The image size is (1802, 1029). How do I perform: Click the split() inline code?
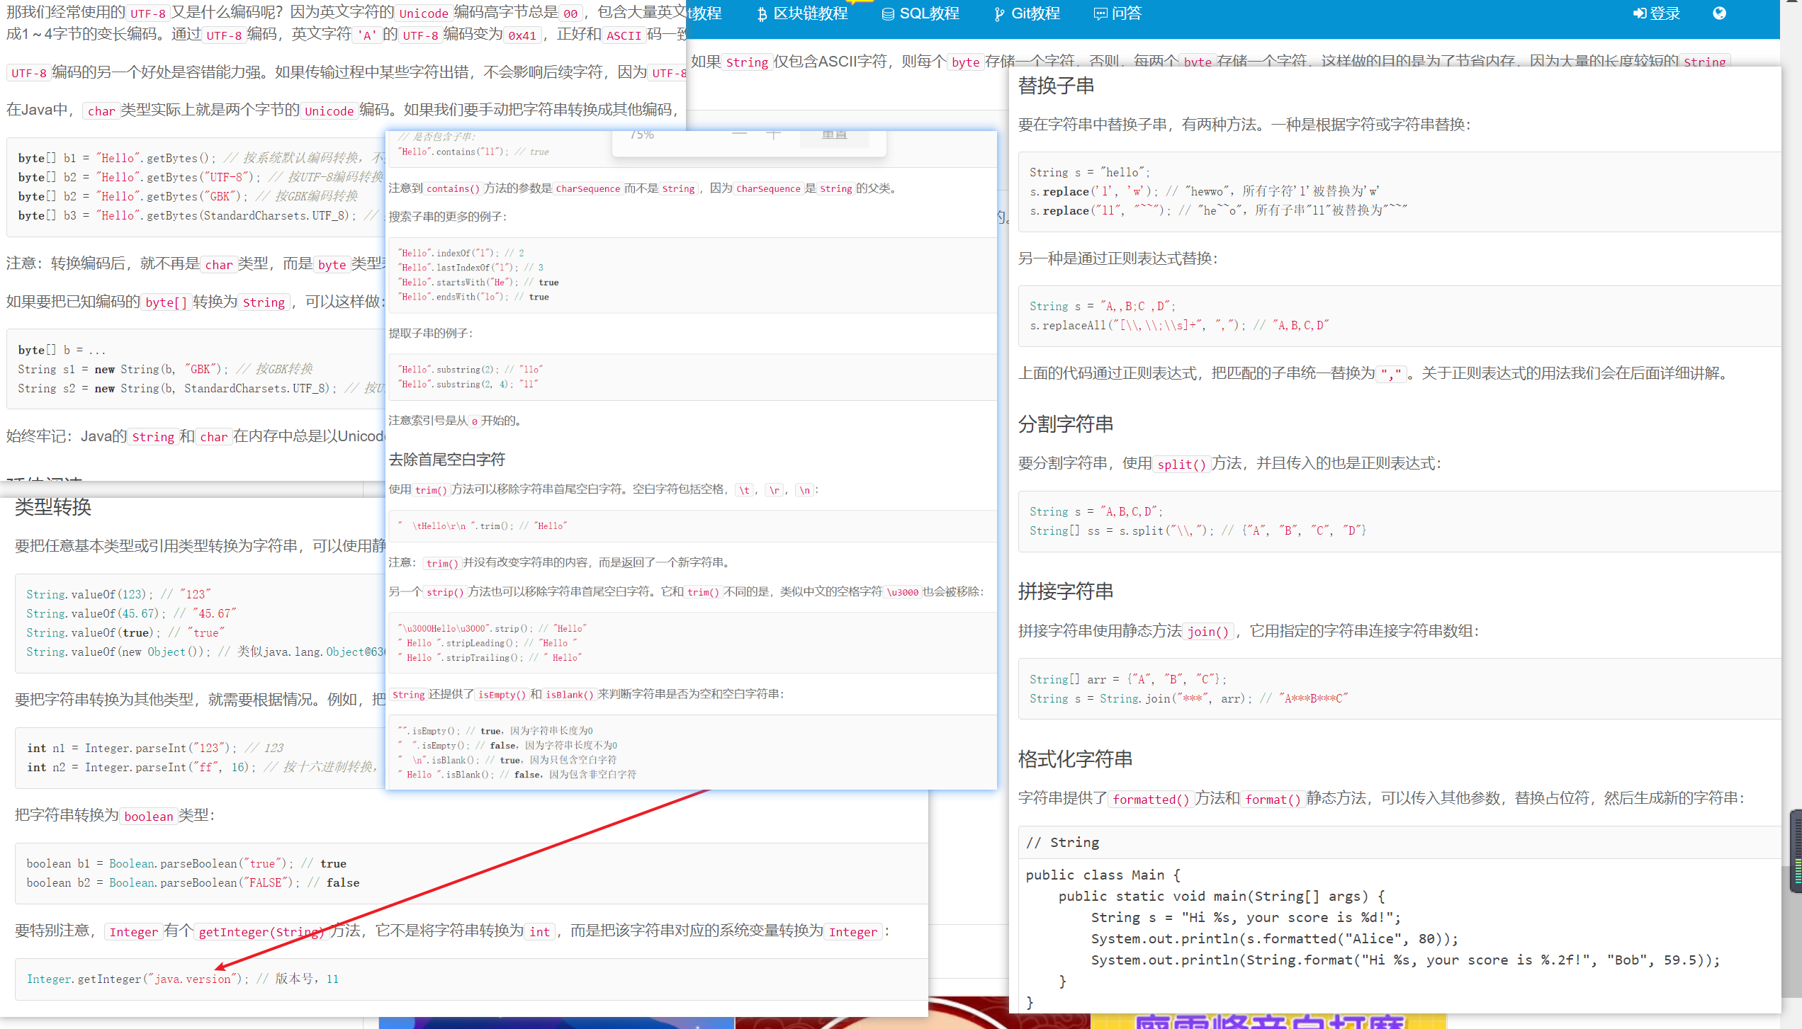tap(1181, 465)
